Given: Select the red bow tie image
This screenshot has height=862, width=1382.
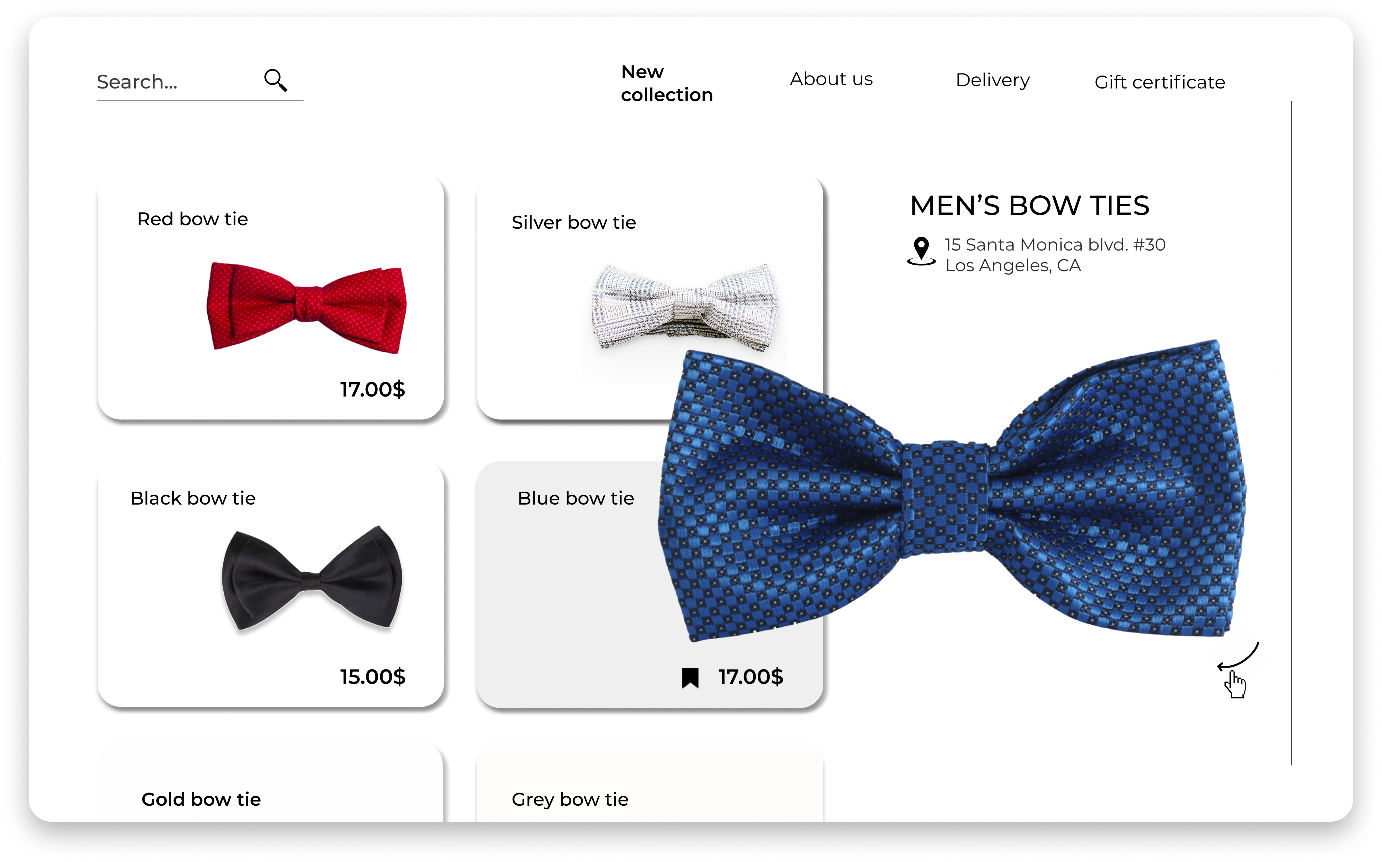Looking at the screenshot, I should click(307, 308).
